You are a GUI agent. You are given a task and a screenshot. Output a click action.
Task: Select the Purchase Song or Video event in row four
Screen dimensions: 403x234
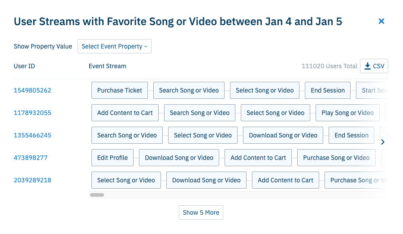click(336, 158)
